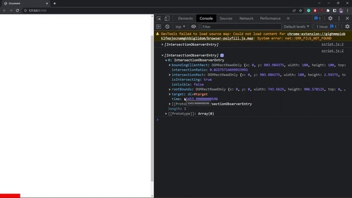
Task: Click the console prompt line
Action: tap(253, 120)
